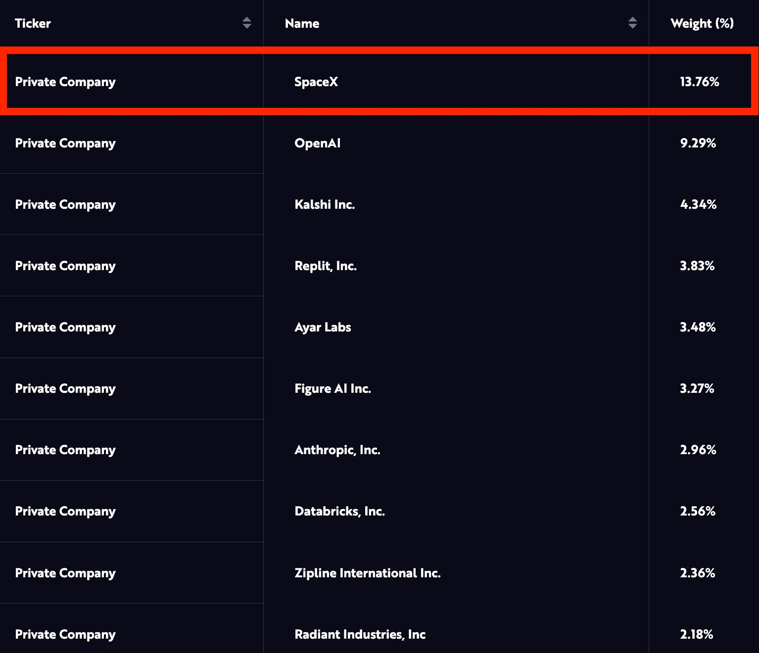Click the 2.36% weight value
759x653 pixels.
tap(697, 573)
